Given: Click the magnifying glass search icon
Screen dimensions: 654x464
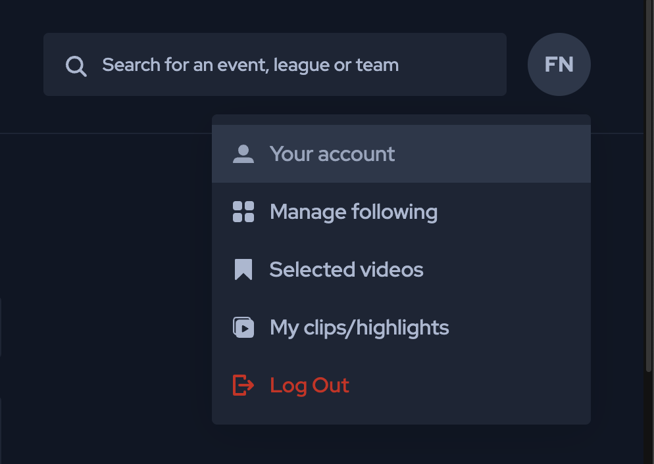Looking at the screenshot, I should (76, 66).
